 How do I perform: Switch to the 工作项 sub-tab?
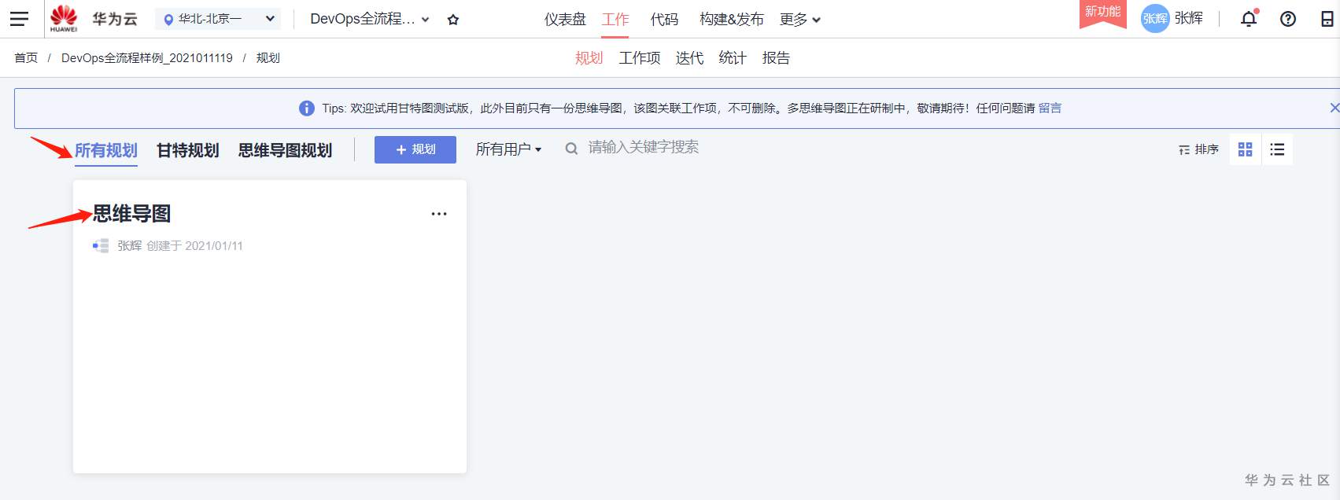coord(640,58)
